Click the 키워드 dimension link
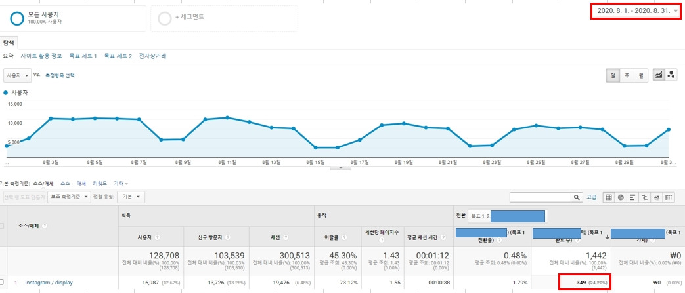 tap(100, 184)
